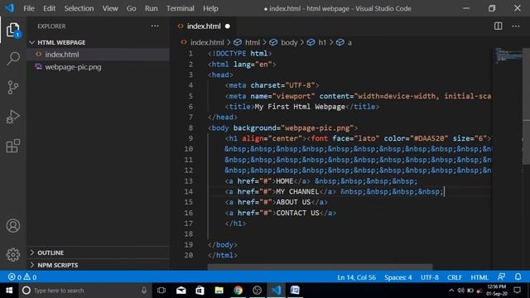
Task: Click the vertical scrollbar of the editor
Action: click(x=526, y=107)
